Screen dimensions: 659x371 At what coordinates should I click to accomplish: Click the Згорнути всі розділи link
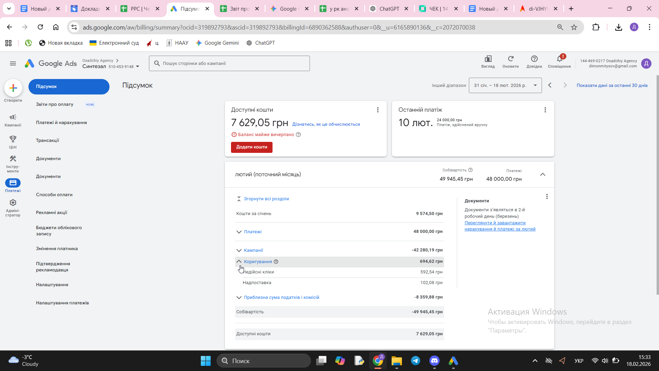coord(266,199)
